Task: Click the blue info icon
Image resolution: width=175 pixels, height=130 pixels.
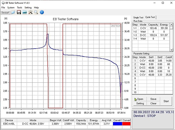Action: 42,12
